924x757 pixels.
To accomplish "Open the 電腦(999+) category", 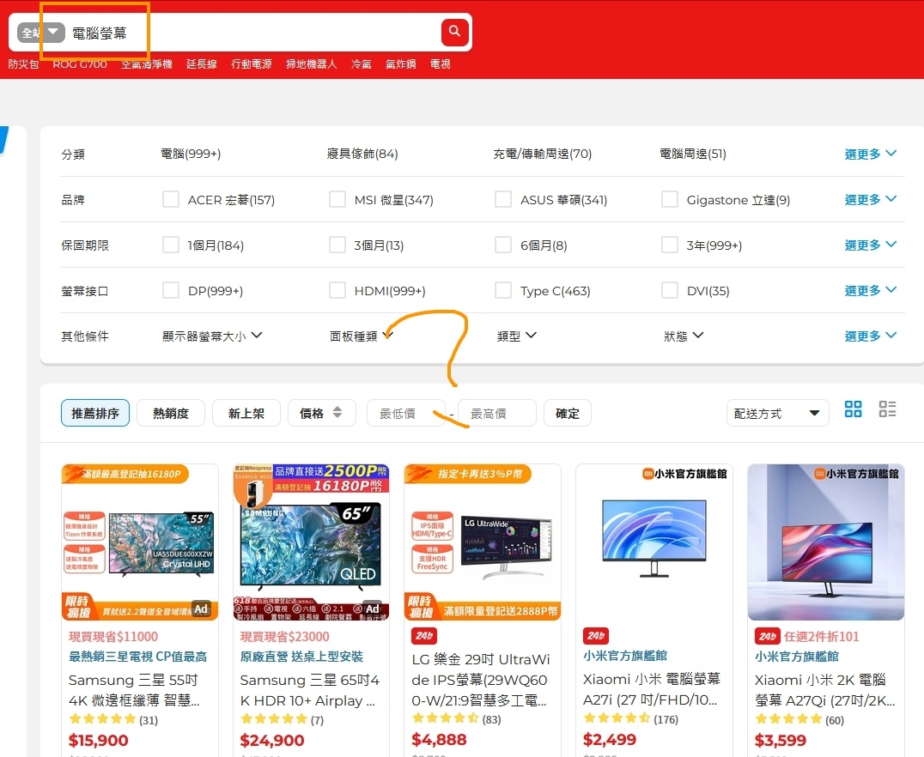I will [191, 154].
